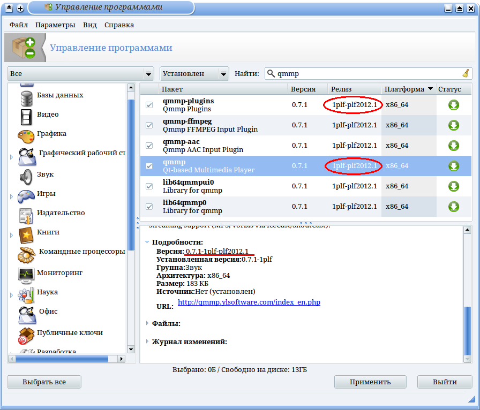Viewport: 480px width, 410px height.
Task: Open the qmmp.ylsoftware.com URL link
Action: coord(249,302)
